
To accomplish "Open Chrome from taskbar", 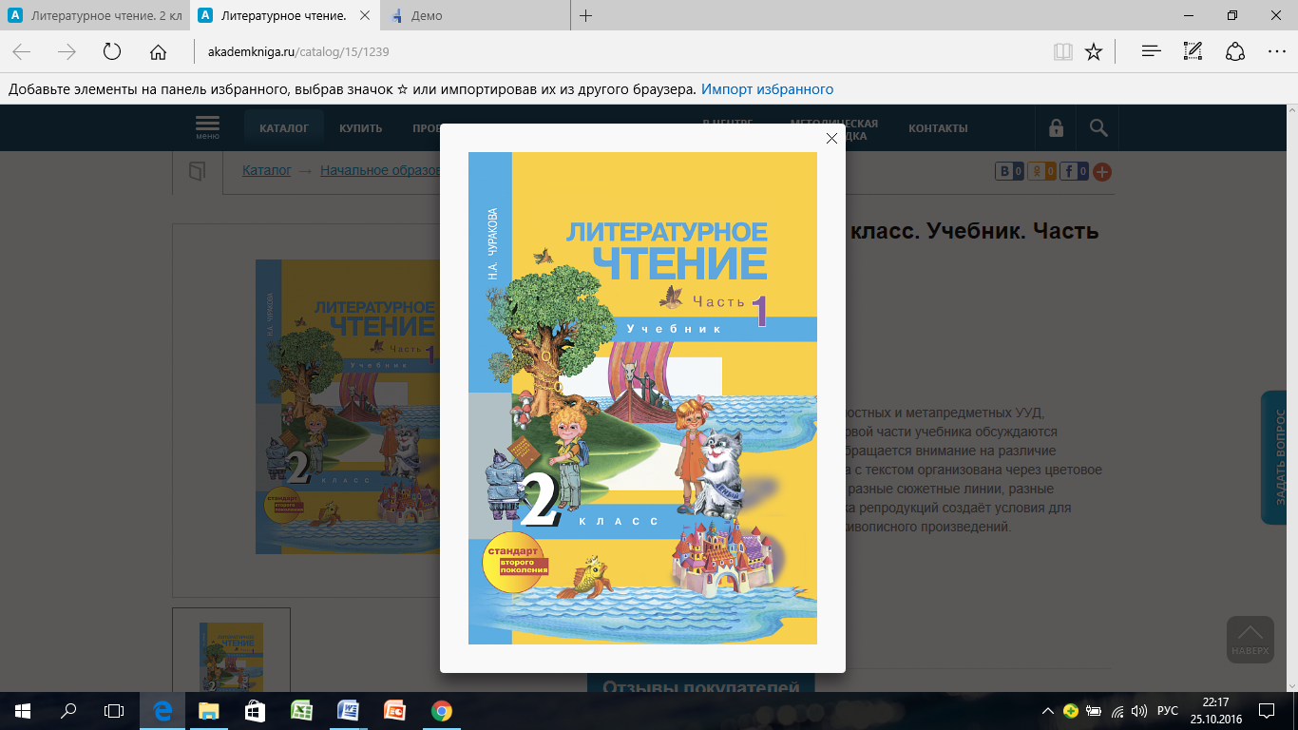I will tap(441, 711).
